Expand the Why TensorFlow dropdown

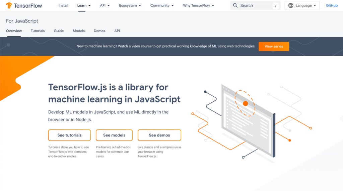(x=198, y=5)
